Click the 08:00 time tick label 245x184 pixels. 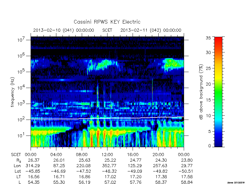click(x=82, y=155)
